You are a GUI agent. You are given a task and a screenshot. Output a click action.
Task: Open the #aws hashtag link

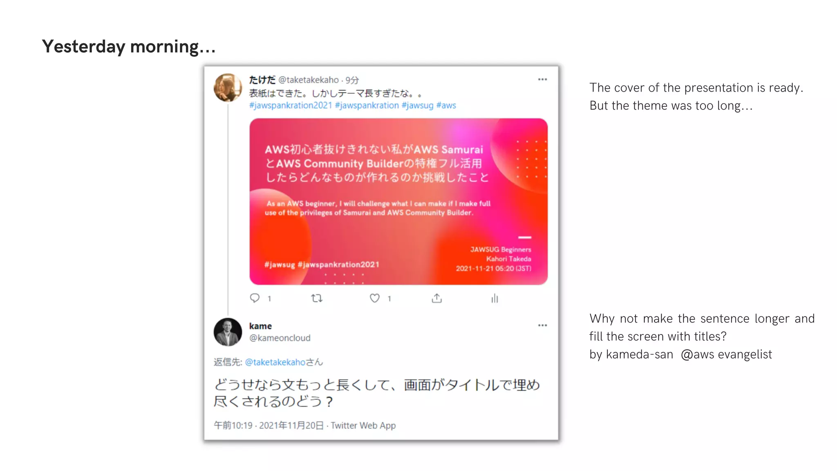click(x=446, y=105)
